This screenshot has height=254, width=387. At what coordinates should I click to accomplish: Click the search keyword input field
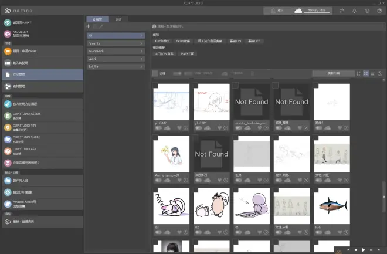coord(268,26)
